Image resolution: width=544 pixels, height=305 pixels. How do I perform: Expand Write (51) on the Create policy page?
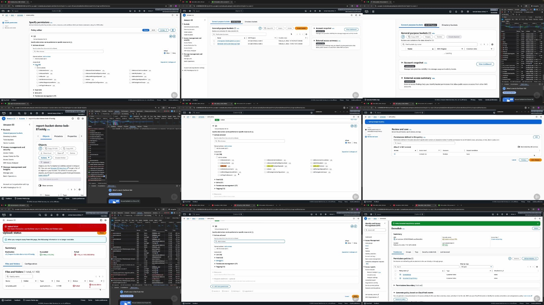[x=37, y=93]
